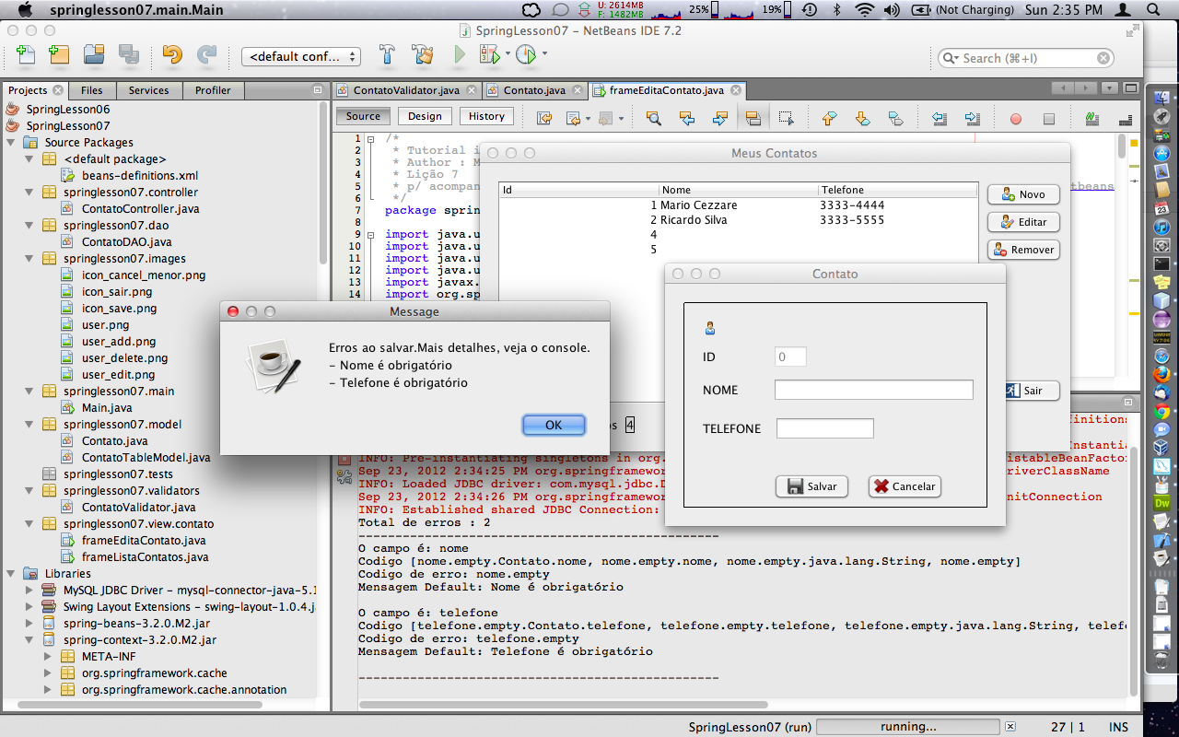
Task: Click Cancelar in the Contato window
Action: [x=905, y=486]
